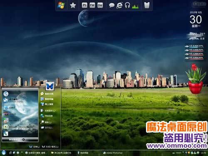Open My Computer (我的电脑) in start menu

pos(47,99)
